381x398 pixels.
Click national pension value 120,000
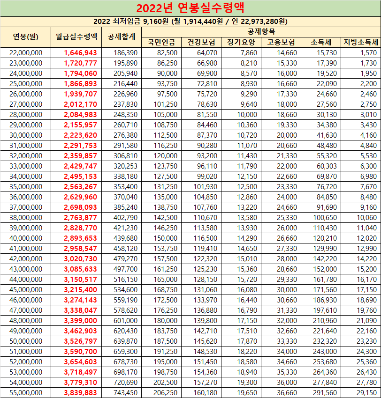165,156
